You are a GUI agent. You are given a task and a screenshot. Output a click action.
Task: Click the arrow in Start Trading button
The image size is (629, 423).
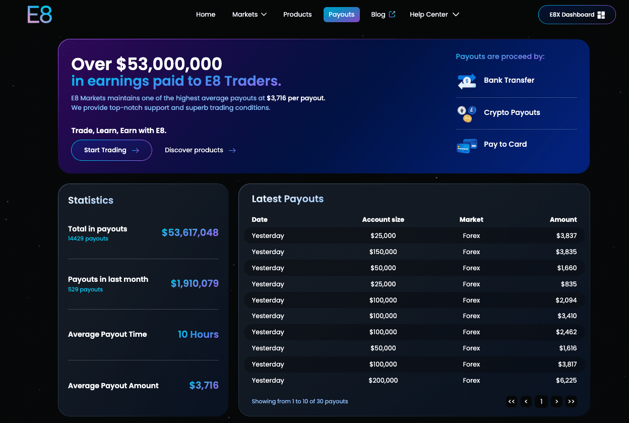(x=135, y=150)
